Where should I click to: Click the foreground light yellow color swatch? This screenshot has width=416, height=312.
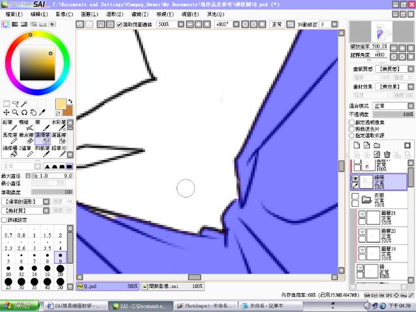(x=60, y=104)
